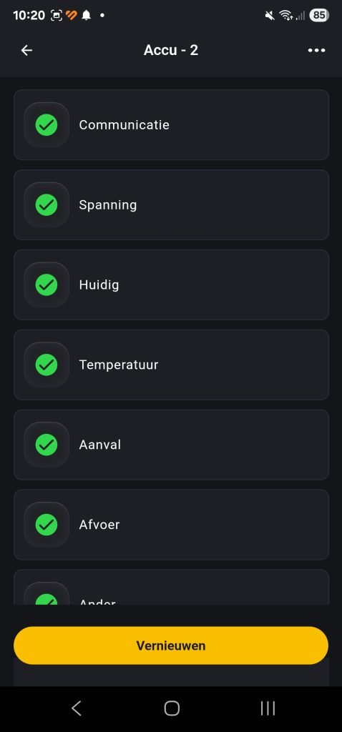The height and width of the screenshot is (732, 342).
Task: Tap the green check icon beside Spanning
Action: click(47, 204)
